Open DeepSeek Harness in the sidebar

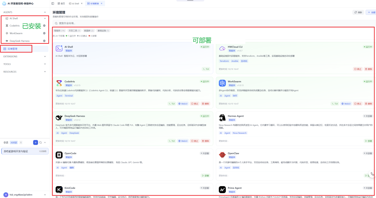19,41
